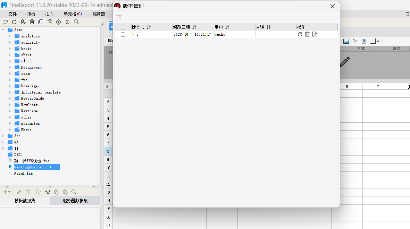Collapse the left panel with the arrow
This screenshot has width=410, height=229.
102,24
